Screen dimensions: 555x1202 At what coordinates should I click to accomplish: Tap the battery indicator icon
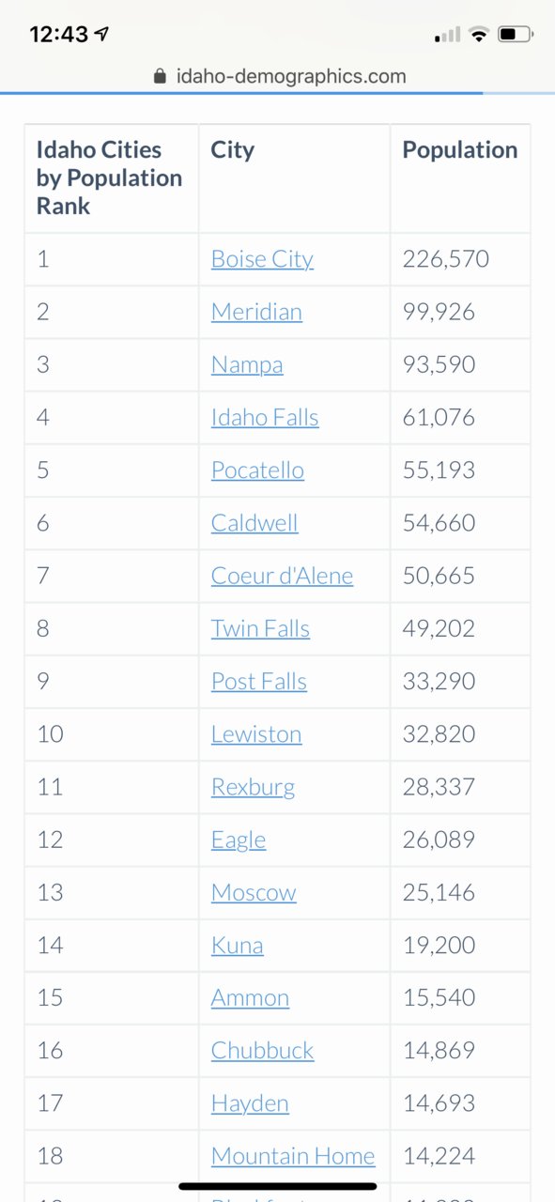pos(516,35)
